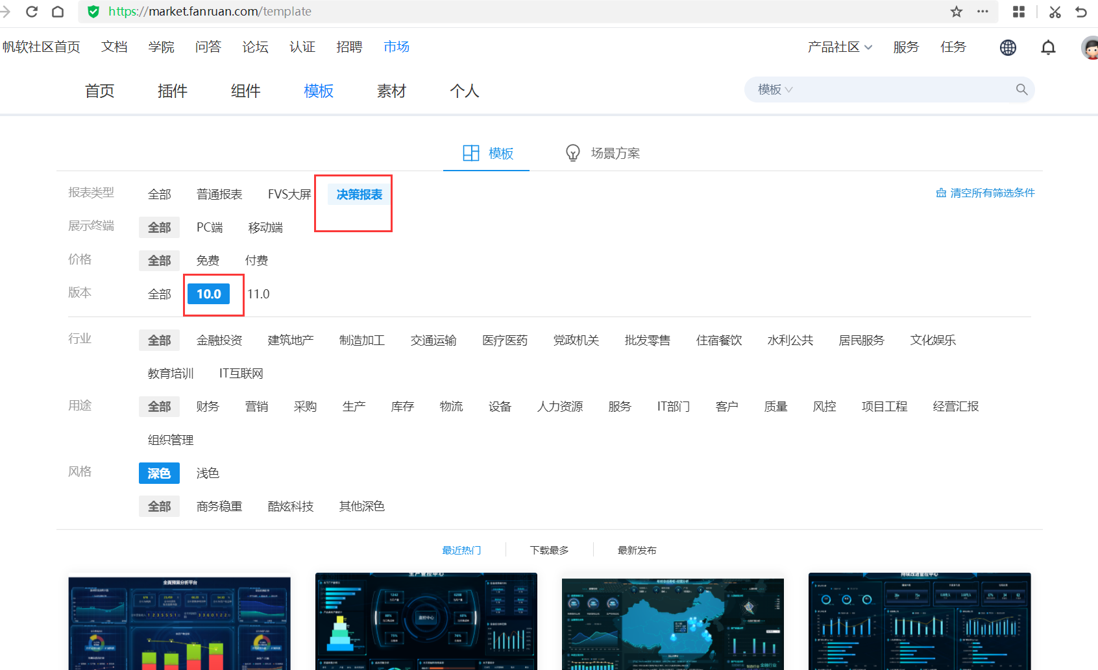Open notifications bell icon

click(1048, 47)
